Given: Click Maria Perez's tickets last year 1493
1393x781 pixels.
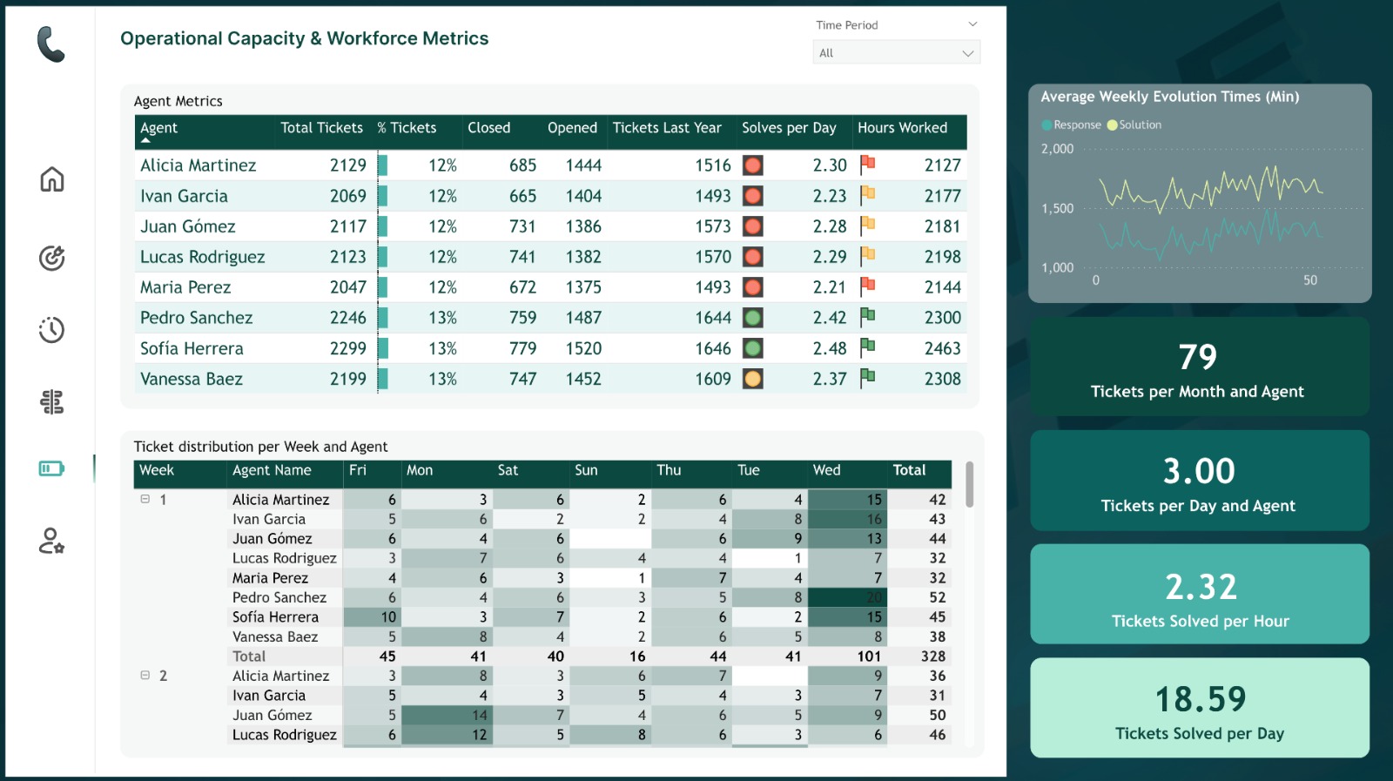Looking at the screenshot, I should (713, 287).
